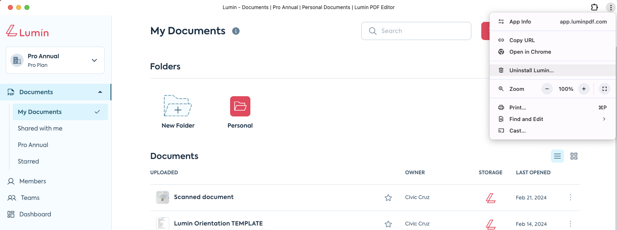Viewport: 617px width, 230px height.
Task: Go to Dashboard page
Action: click(35, 214)
